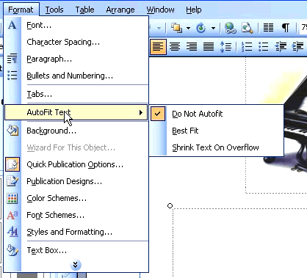Open the rotate options dropdown arrow
This screenshot has width=307, height=278.
[x=213, y=28]
